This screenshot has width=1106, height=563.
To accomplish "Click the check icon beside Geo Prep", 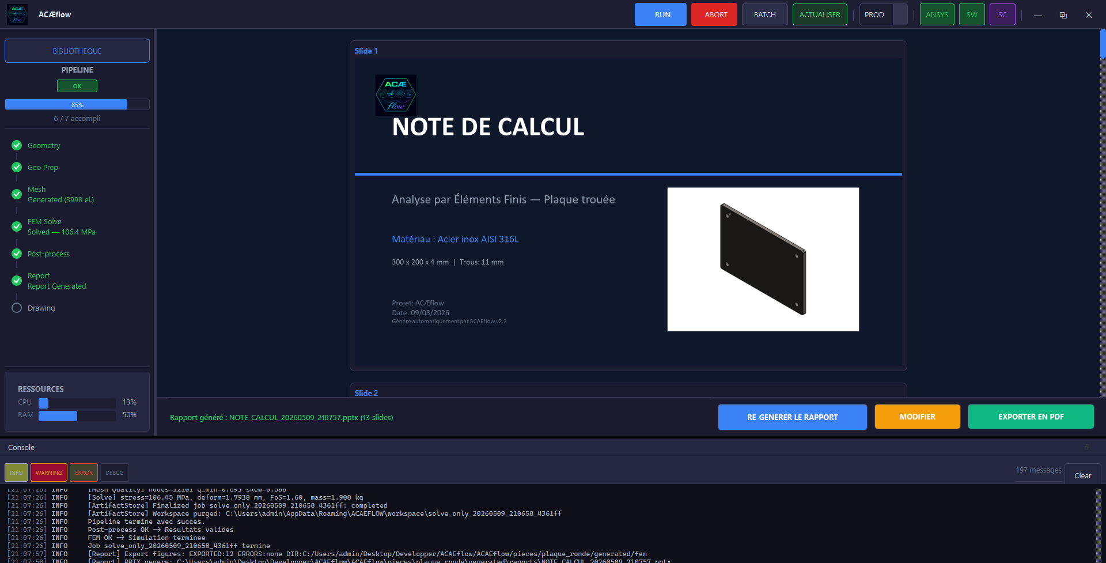I will (17, 167).
